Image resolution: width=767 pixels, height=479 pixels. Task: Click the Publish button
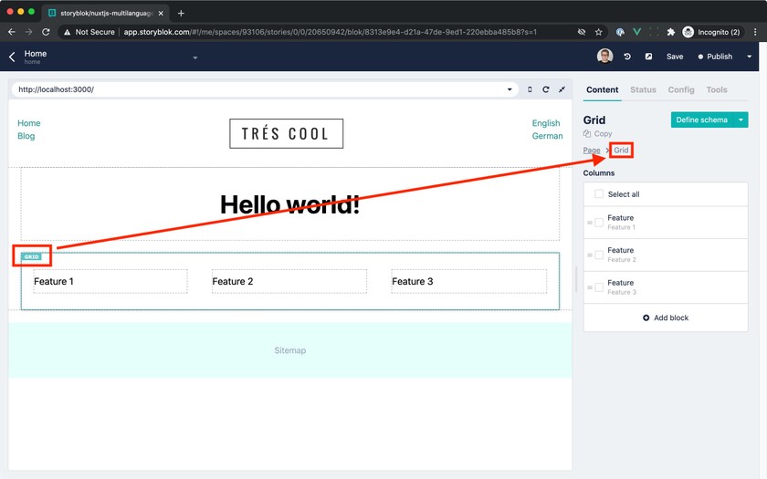click(x=715, y=57)
